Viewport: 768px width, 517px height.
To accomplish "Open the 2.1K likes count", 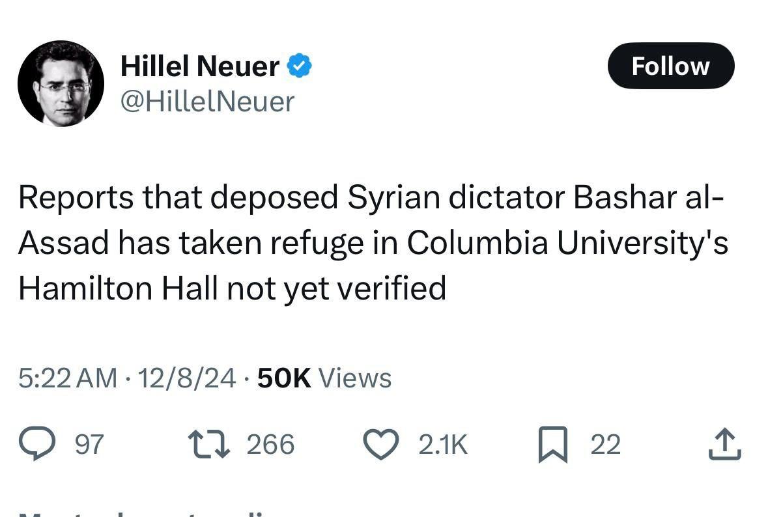I will tap(443, 444).
